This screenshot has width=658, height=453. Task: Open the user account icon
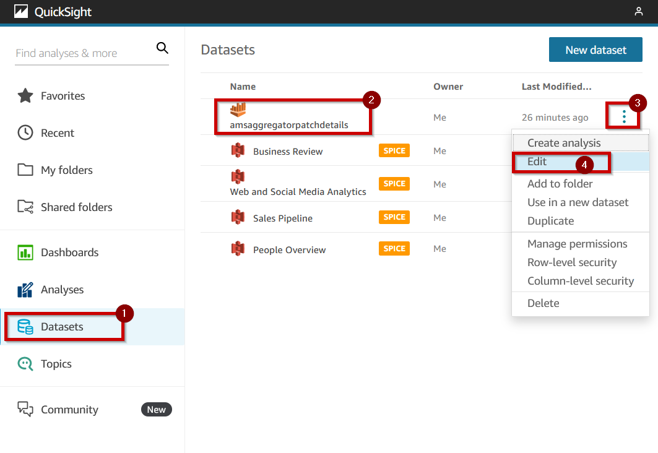pyautogui.click(x=638, y=11)
